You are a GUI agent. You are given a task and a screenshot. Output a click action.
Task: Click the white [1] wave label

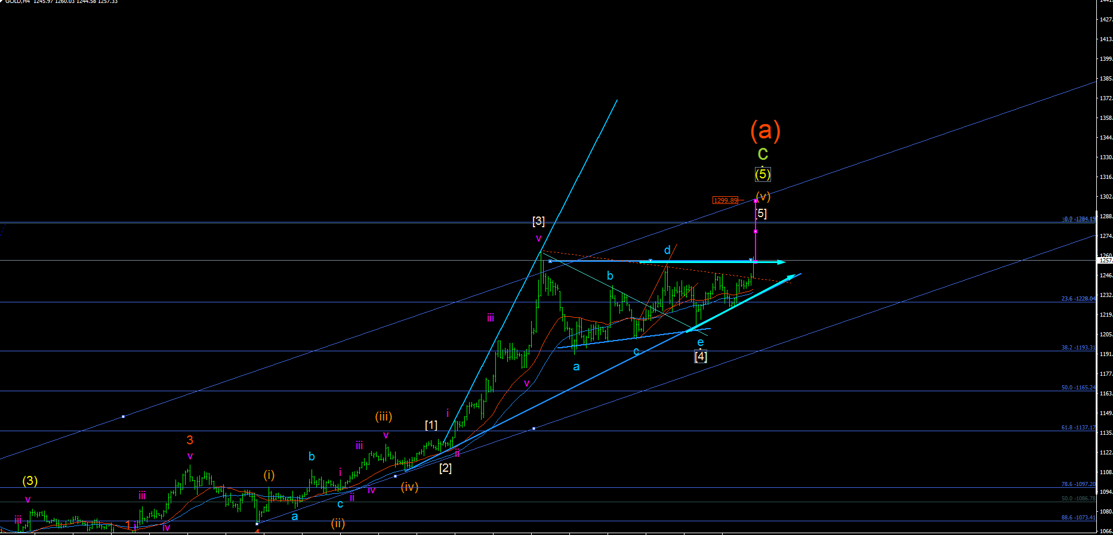[431, 425]
